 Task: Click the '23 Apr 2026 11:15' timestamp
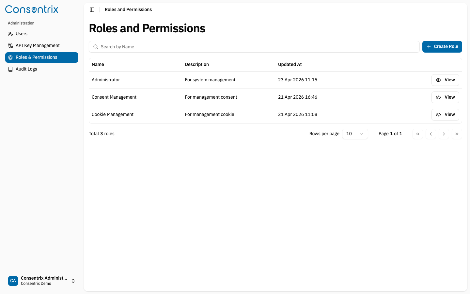298,80
